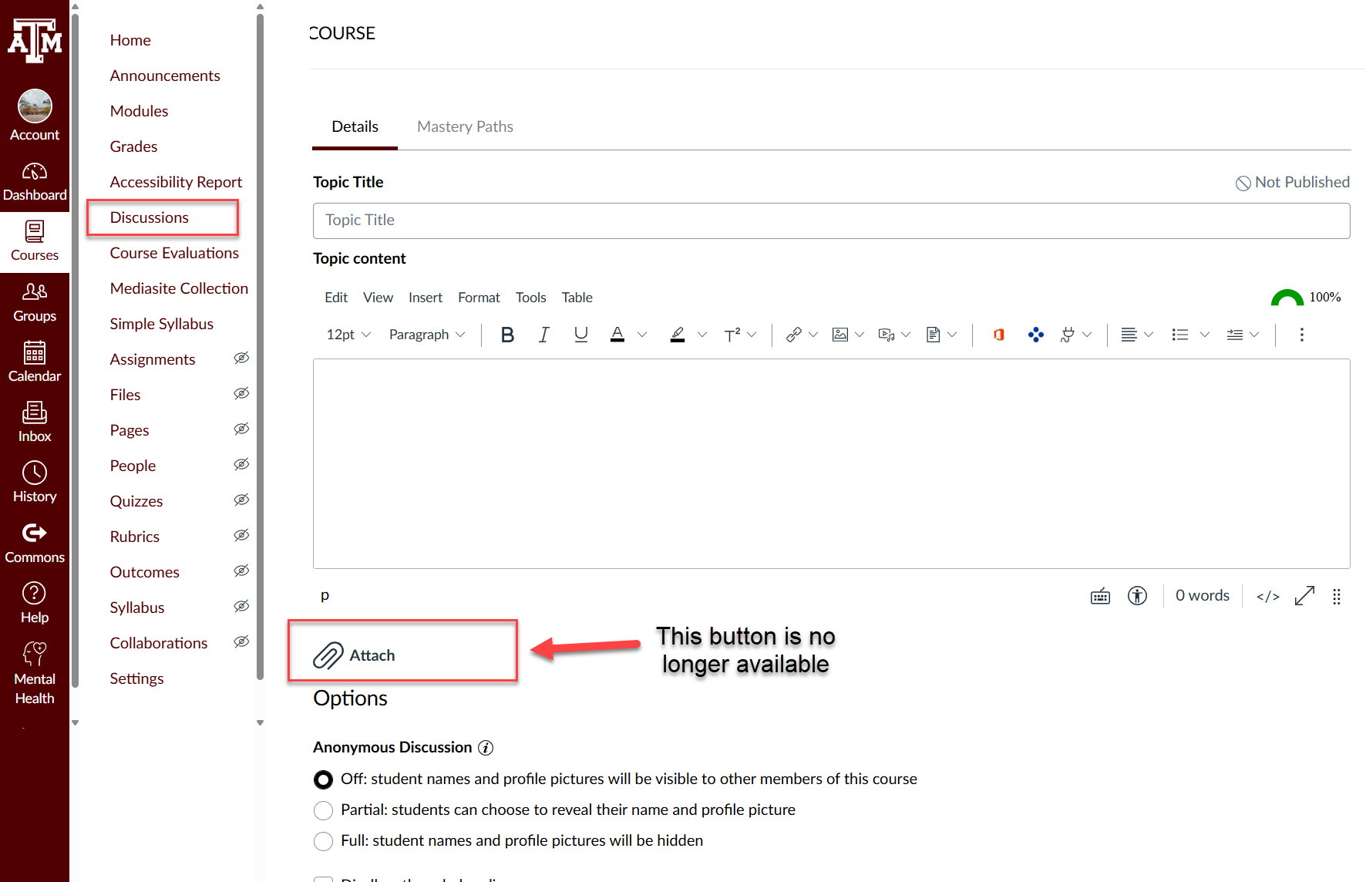Image resolution: width=1366 pixels, height=882 pixels.
Task: Expand the superscript options arrow
Action: point(752,335)
